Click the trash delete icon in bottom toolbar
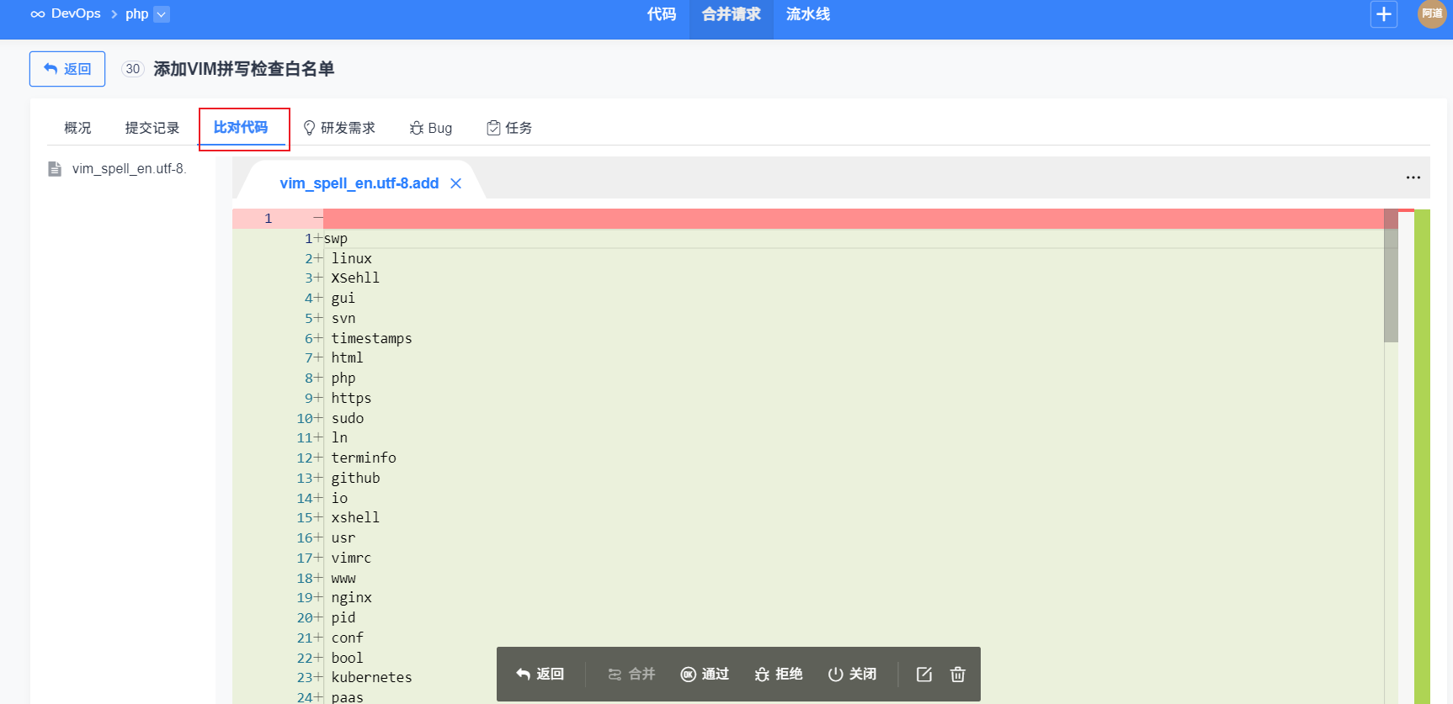Image resolution: width=1453 pixels, height=704 pixels. click(957, 675)
